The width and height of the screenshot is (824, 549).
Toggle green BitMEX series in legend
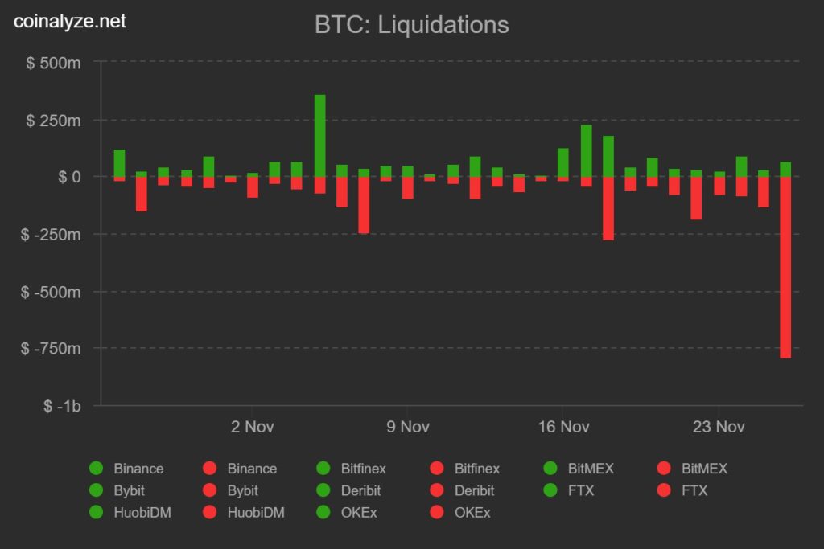tap(579, 468)
